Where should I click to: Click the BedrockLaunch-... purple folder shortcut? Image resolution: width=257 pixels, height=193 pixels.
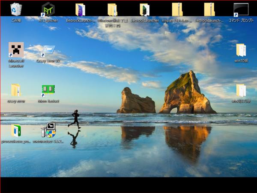(80, 9)
